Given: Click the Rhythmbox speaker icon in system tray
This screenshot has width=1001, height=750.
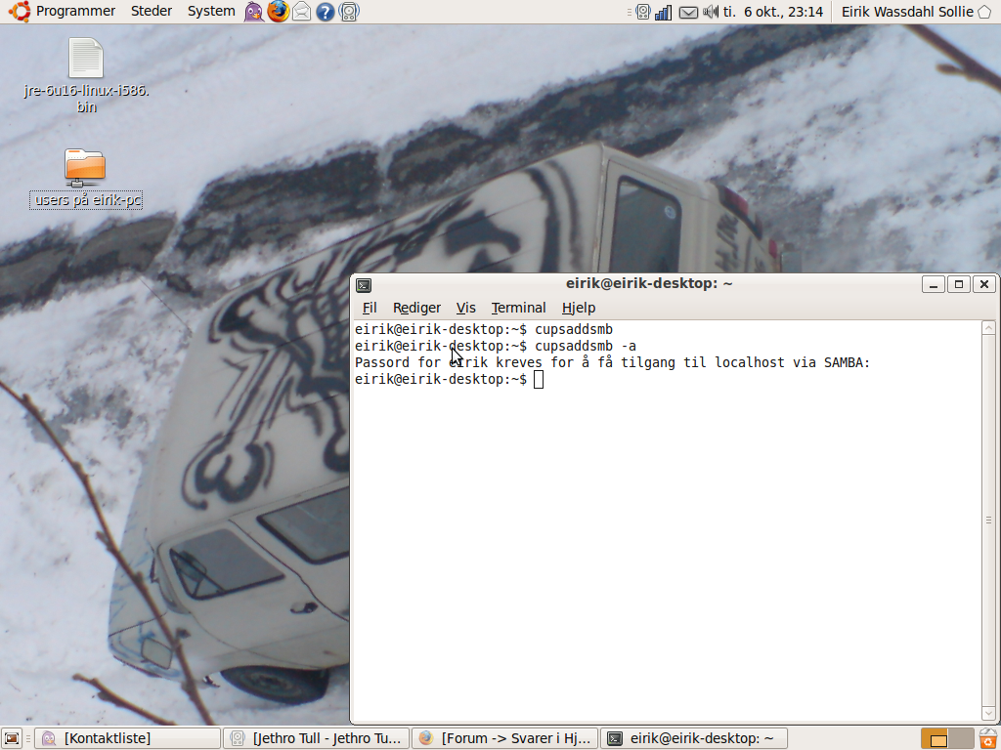Looking at the screenshot, I should (x=643, y=12).
